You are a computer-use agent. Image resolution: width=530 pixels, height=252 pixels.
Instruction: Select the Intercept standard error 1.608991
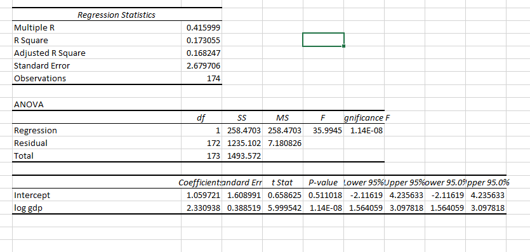242,196
